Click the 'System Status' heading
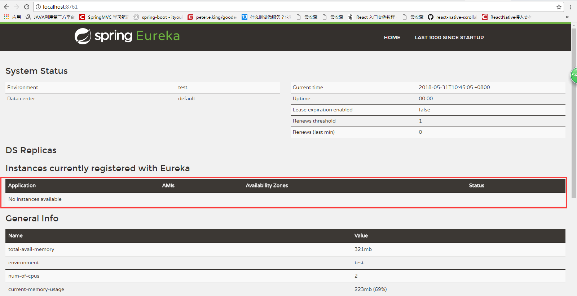Screen dimensions: 577x296 [x=37, y=71]
